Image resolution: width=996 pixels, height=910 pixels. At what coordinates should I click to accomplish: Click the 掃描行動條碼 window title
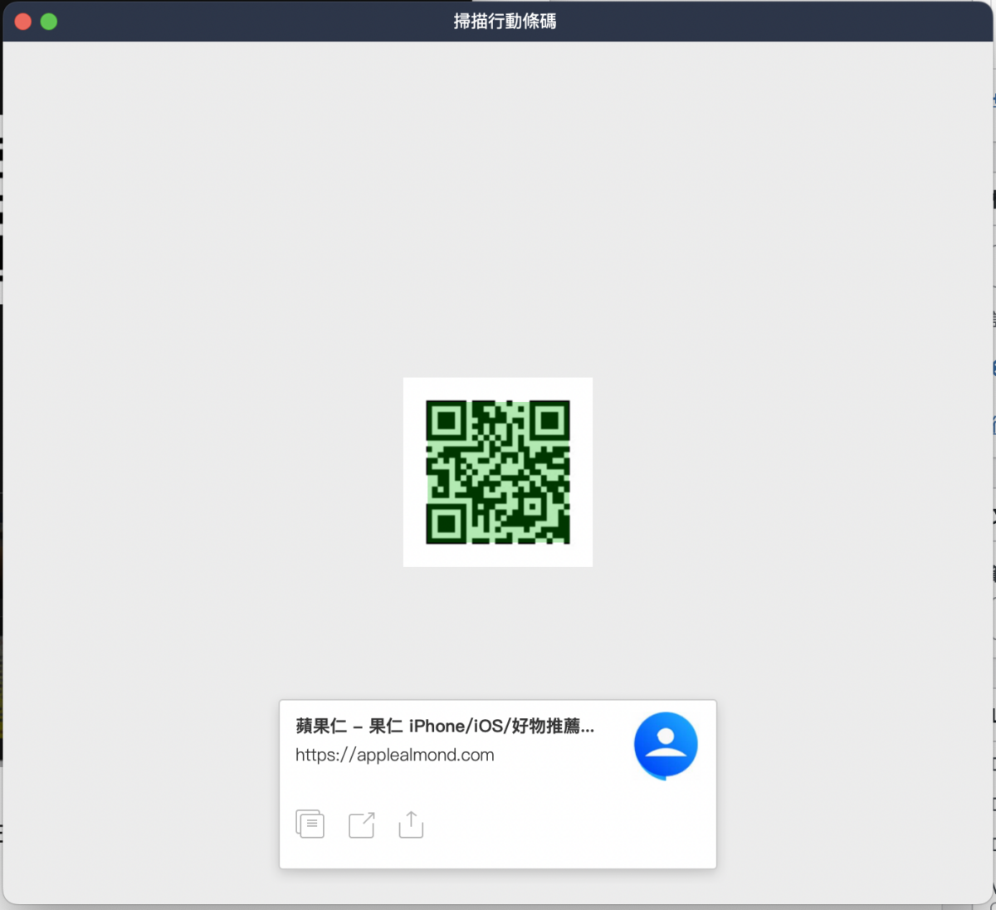(505, 21)
